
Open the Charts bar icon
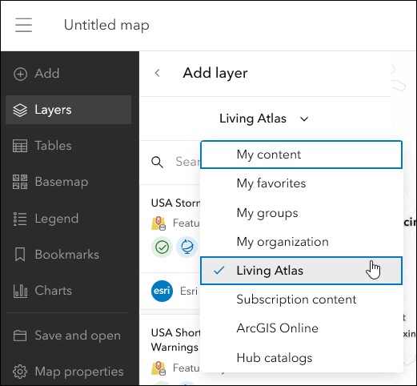pyautogui.click(x=20, y=291)
